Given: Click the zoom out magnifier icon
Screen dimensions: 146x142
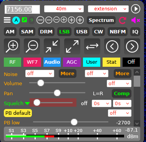Looking at the screenshot, I should [32, 46].
